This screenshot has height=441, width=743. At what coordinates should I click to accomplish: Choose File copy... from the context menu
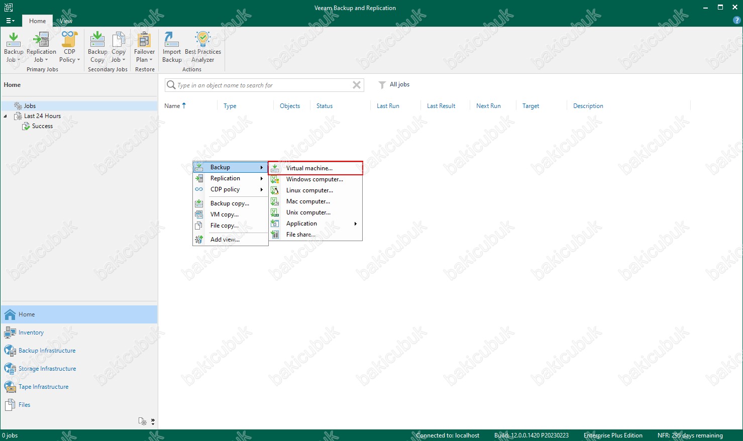[230, 226]
